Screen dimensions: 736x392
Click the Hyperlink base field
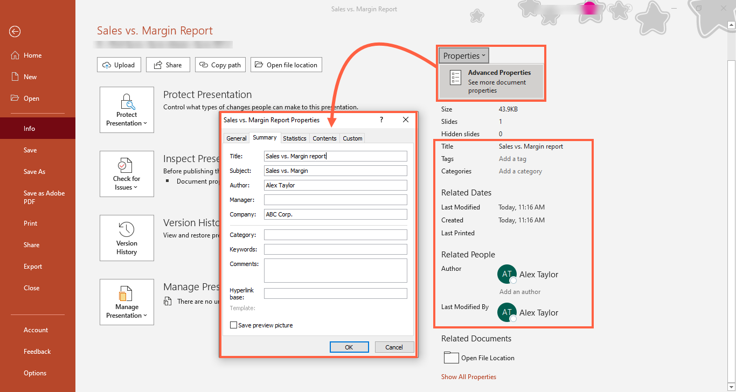coord(335,293)
